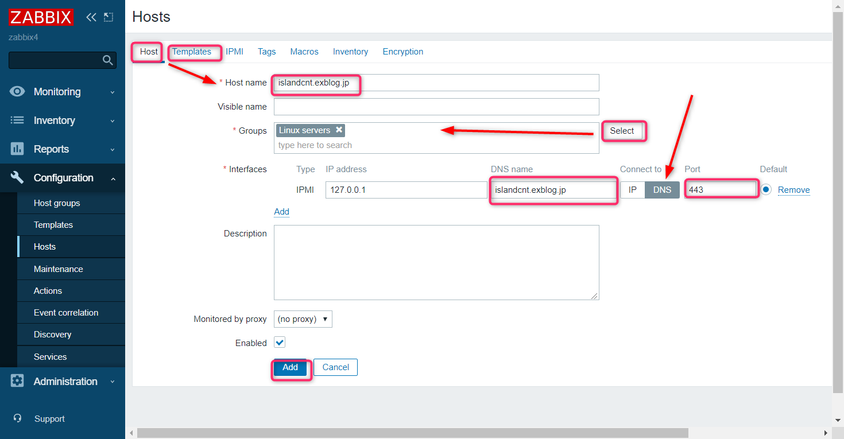Click the Remove interface link
The width and height of the screenshot is (844, 439).
[x=794, y=190]
